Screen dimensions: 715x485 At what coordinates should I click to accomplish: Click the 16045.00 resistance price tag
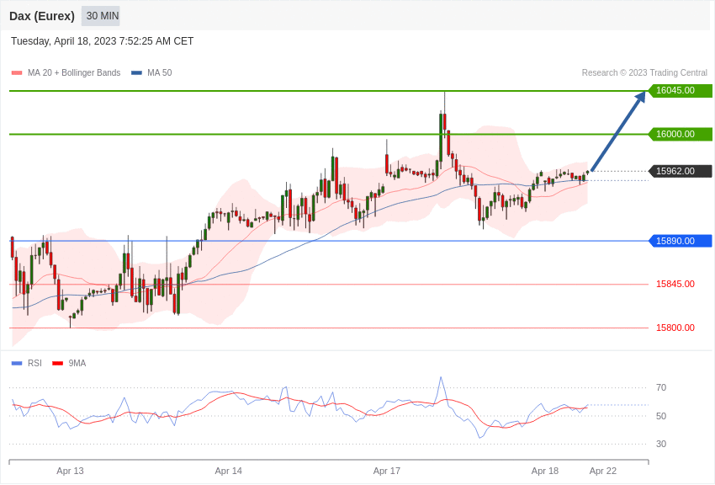point(680,90)
